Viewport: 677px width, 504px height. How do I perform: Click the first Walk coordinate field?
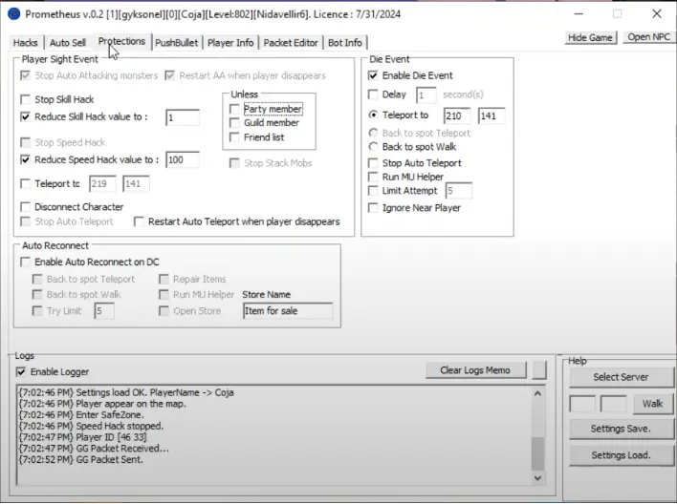coord(582,404)
